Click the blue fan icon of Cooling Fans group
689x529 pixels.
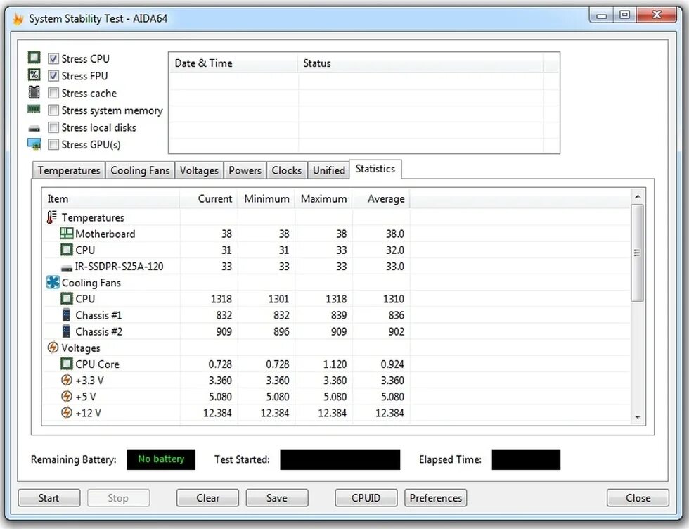coord(53,282)
